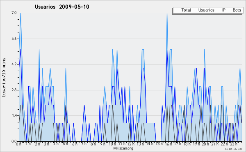Click the '3 h' x-axis label
Viewport: 246px width, 152px height.
point(46,144)
